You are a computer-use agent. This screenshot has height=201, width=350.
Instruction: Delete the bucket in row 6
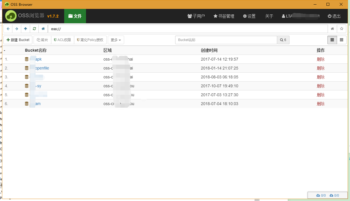320,104
